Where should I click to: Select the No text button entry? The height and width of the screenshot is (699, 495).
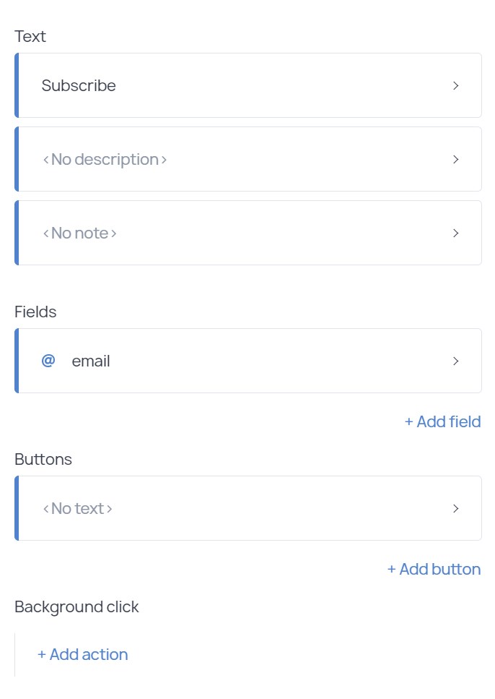(78, 508)
